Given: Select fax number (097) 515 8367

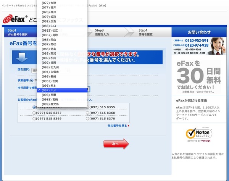Looking at the screenshot, I should coord(34,113).
